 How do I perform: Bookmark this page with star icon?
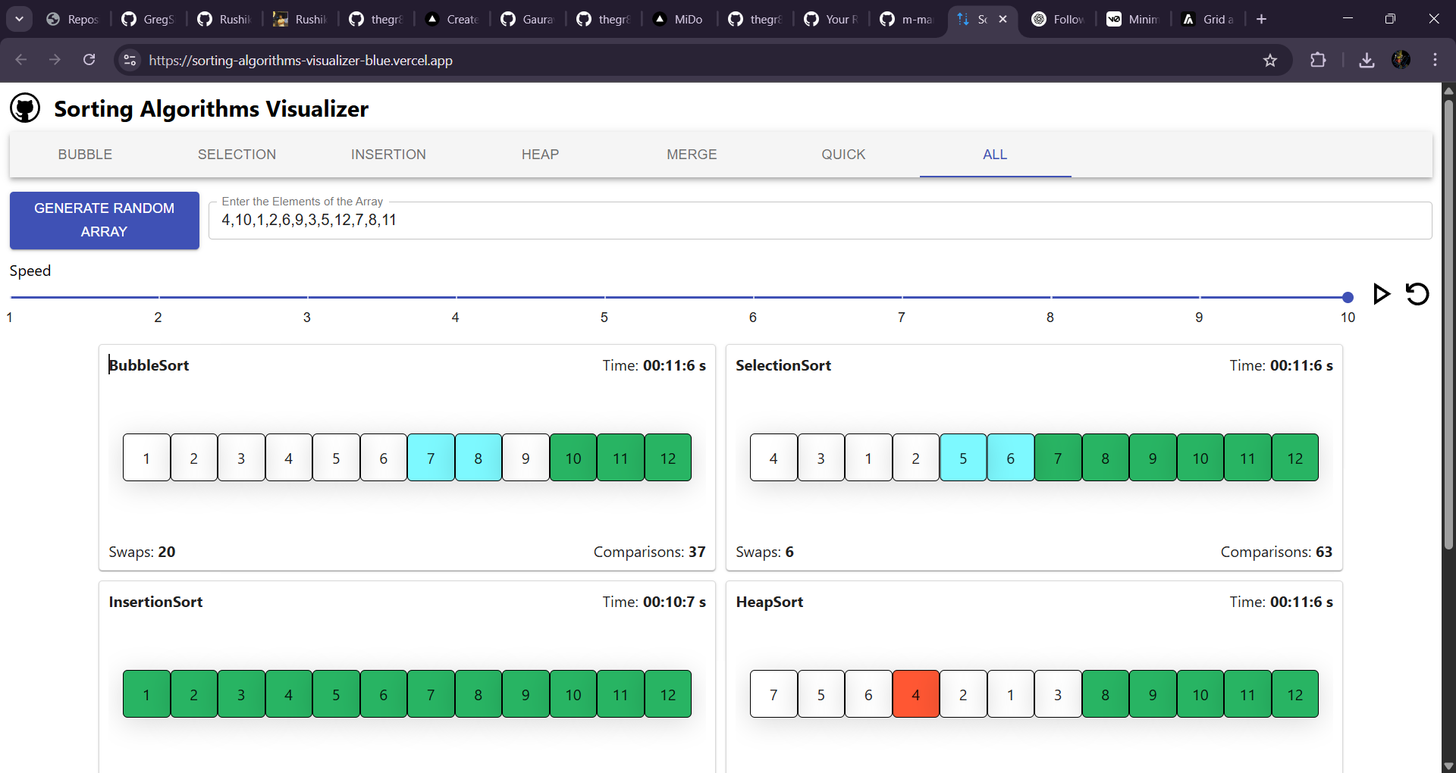(1270, 61)
